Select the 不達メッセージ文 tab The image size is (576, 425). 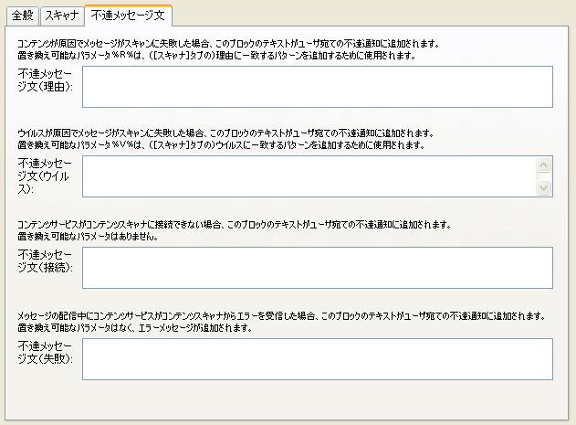(x=128, y=16)
